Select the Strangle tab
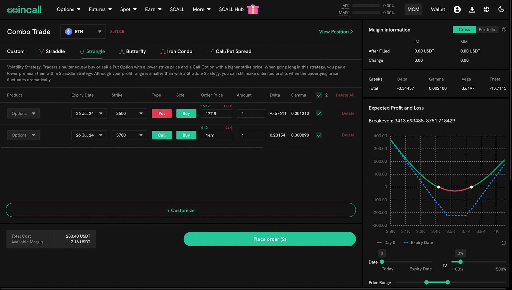This screenshot has height=290, width=512. point(92,51)
